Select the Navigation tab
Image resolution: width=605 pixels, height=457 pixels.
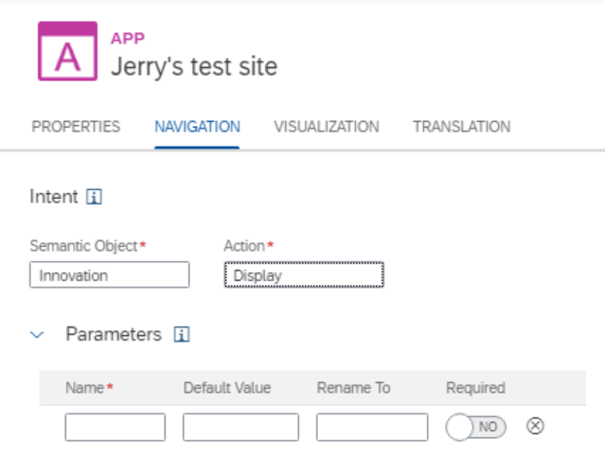pos(197,127)
